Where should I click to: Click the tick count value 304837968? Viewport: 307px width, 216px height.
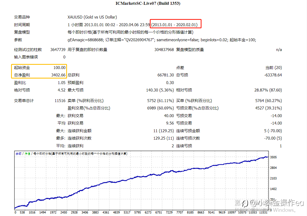point(164,50)
